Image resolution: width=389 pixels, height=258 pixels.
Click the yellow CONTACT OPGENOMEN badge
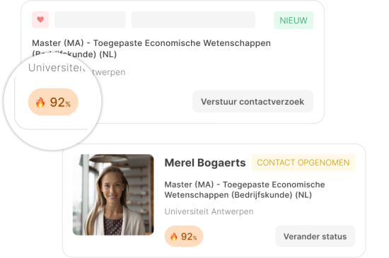tap(303, 163)
